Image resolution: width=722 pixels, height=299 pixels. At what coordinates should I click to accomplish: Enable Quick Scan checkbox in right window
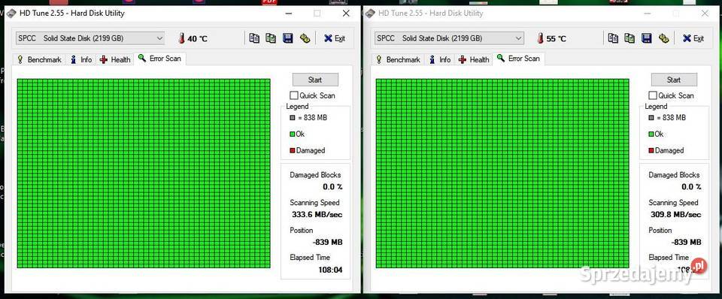click(653, 95)
